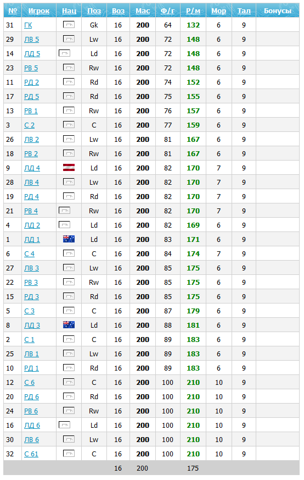This screenshot has width=304, height=480.
Task: Sort by the Нац column header
Action: [x=69, y=10]
